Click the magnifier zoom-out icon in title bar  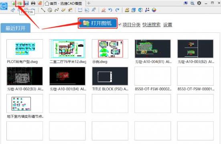193,3
